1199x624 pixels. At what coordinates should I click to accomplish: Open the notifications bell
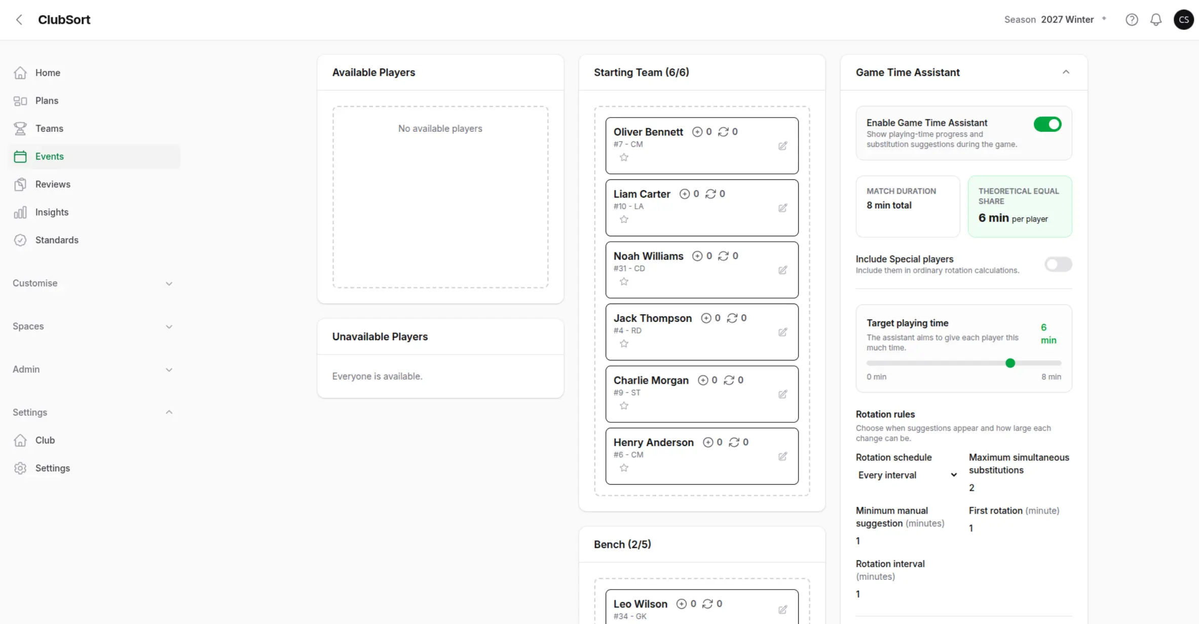click(1156, 20)
